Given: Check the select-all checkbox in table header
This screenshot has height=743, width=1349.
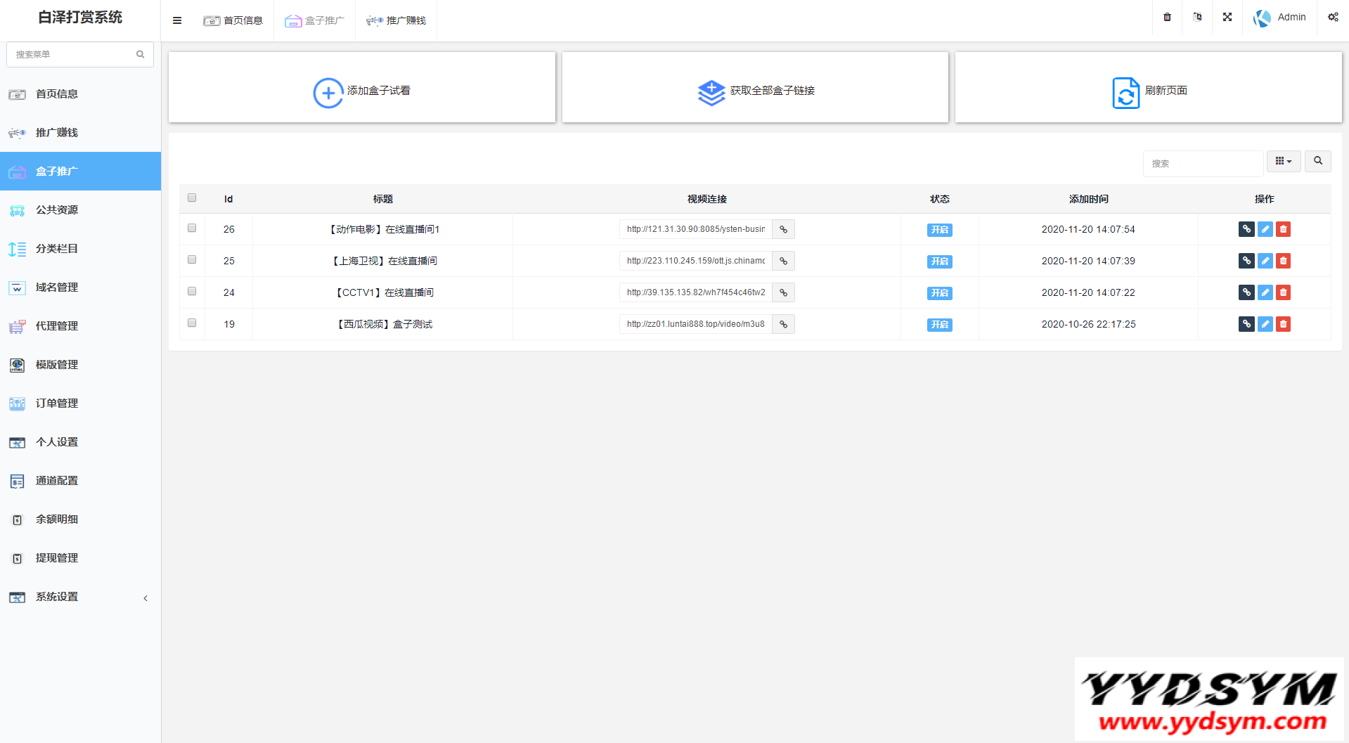Looking at the screenshot, I should click(192, 198).
